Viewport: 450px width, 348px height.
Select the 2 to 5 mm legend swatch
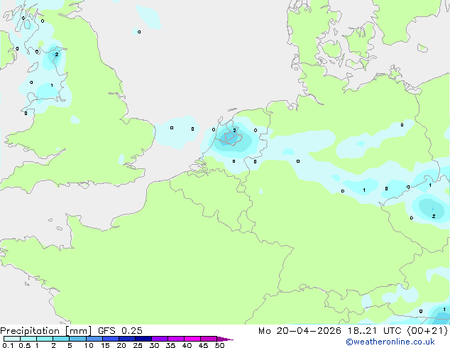(61, 339)
